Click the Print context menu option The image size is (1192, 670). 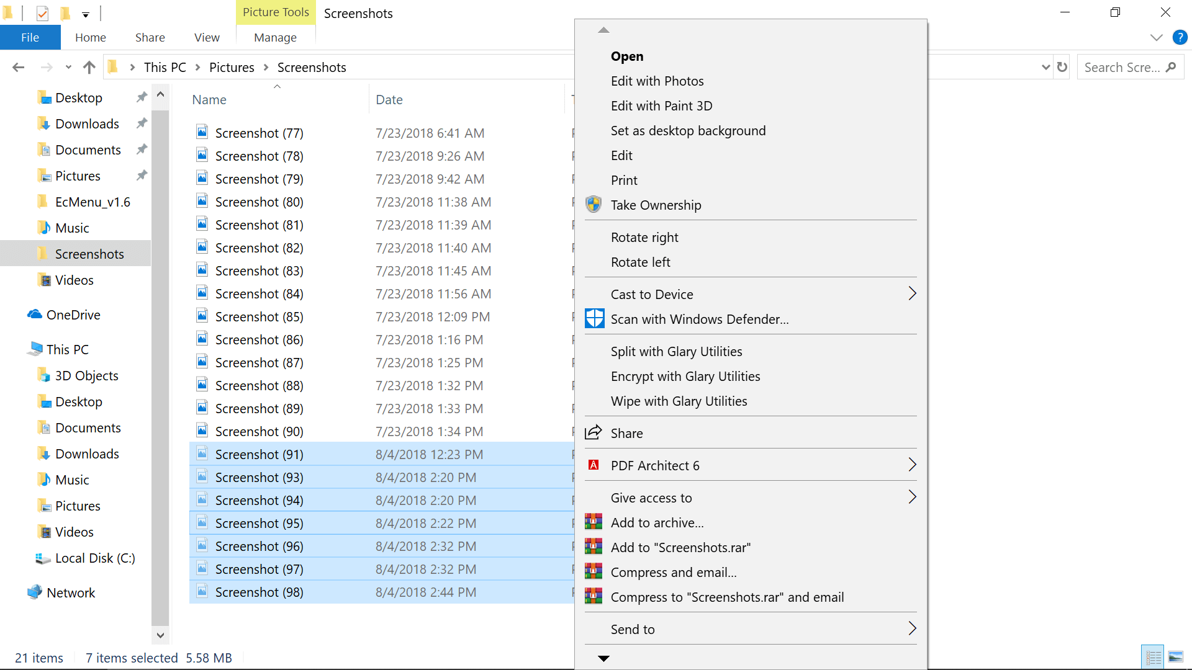coord(625,179)
